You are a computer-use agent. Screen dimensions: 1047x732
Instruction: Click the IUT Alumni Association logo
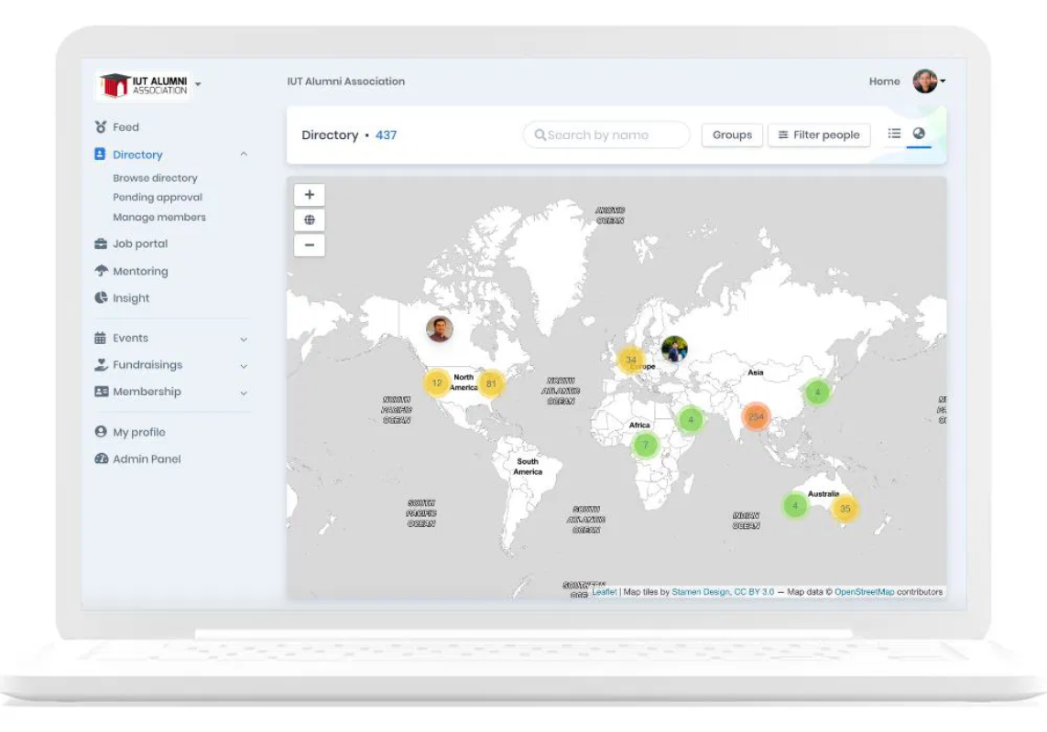(x=143, y=85)
